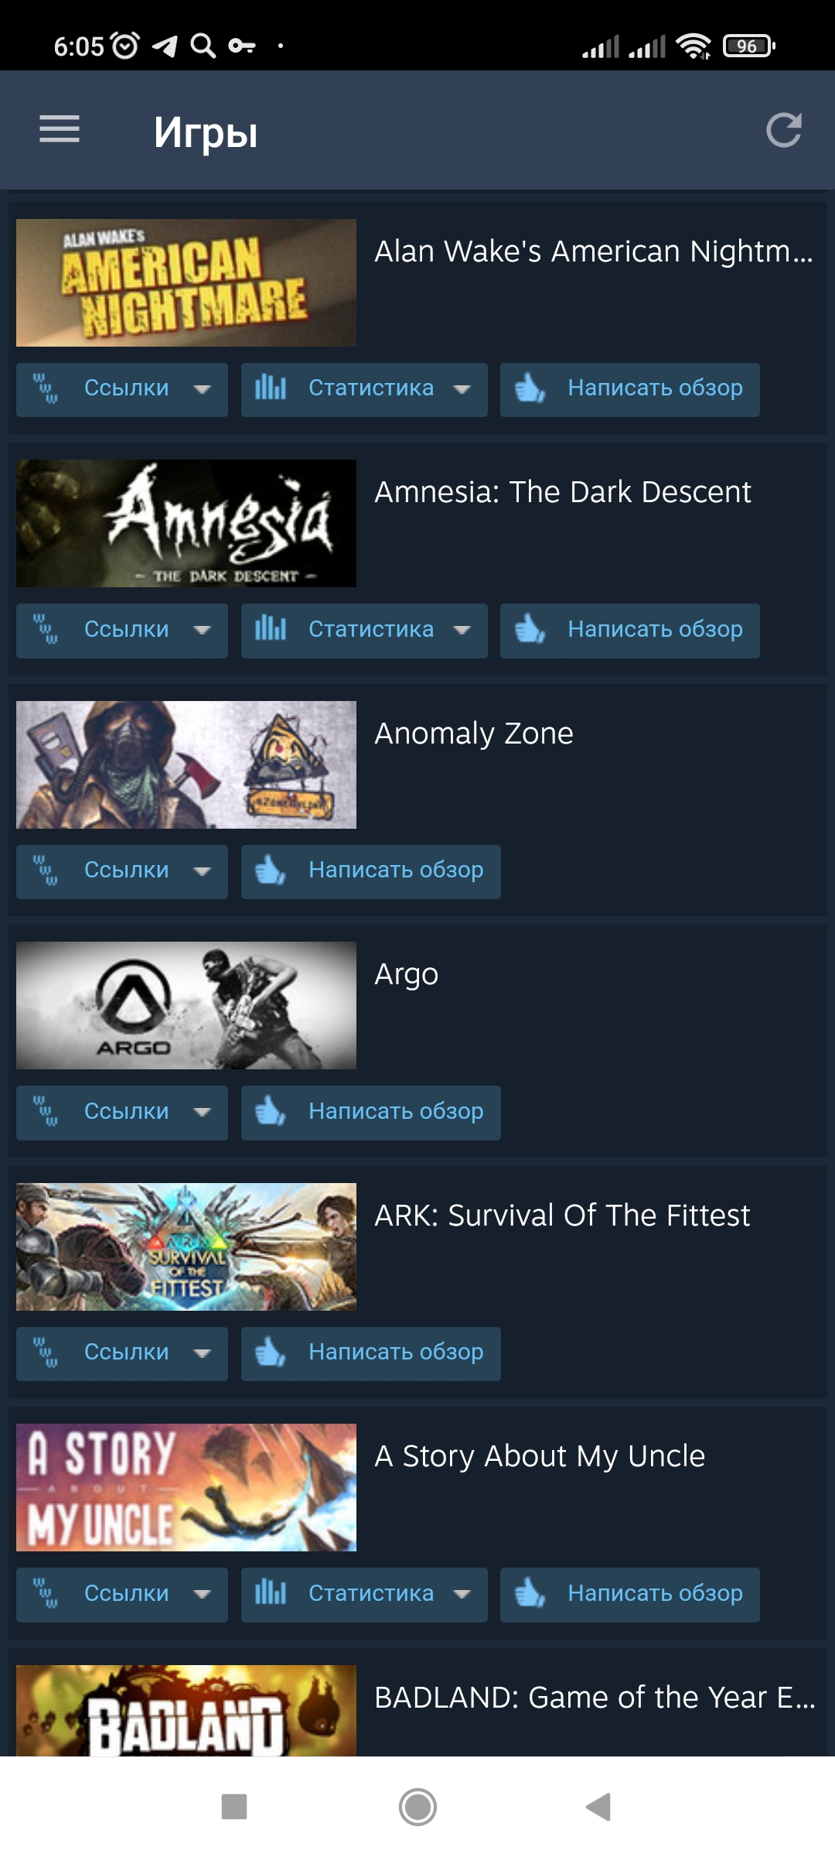Tap statistics bar-chart icon for Amnesia
Screen dimensions: 835x1857
(x=271, y=629)
